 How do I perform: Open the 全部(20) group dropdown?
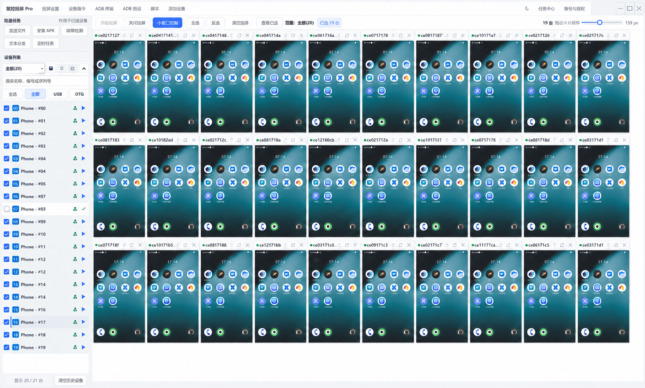pyautogui.click(x=24, y=69)
